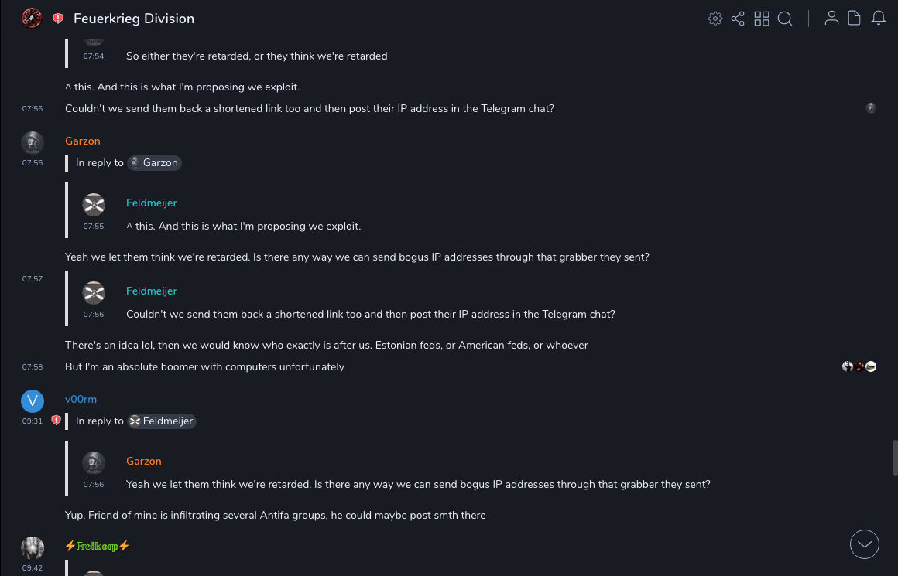Click the 07:57 message timestamp

[x=33, y=278]
